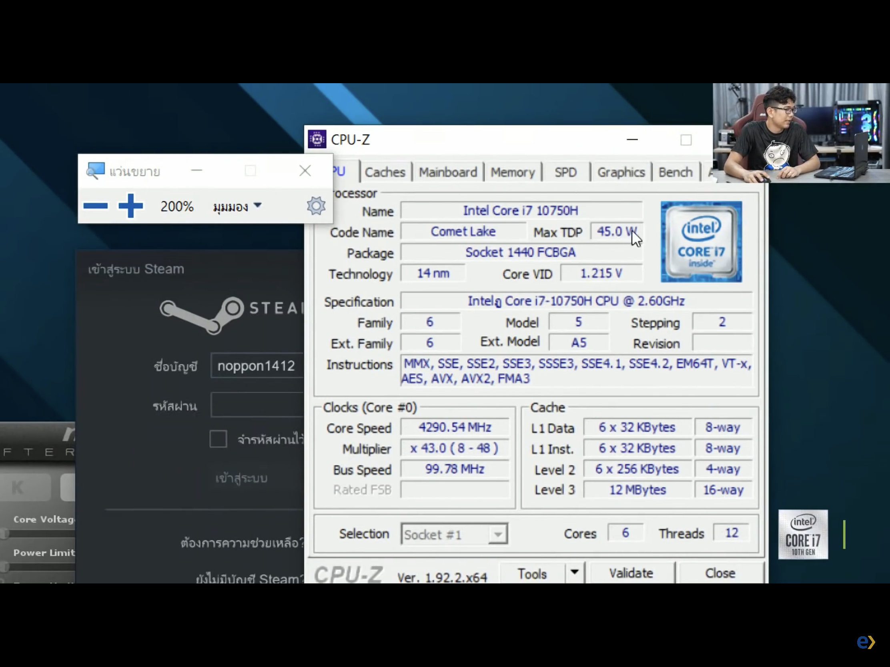Screen dimensions: 890x667
Task: Maximize the CPU-Z window
Action: point(686,140)
